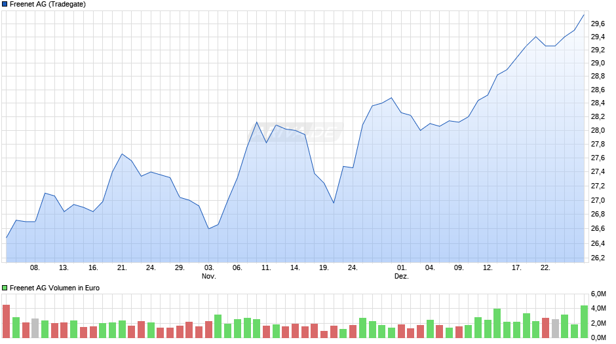Click the 09. date label
This screenshot has height=344, width=616.
point(459,267)
